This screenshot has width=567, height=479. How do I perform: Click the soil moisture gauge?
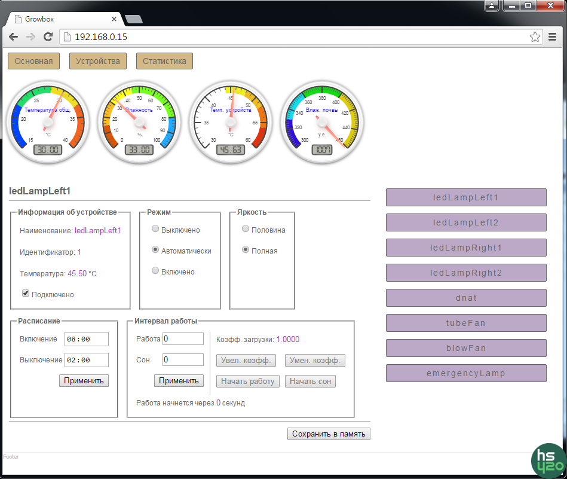pos(323,122)
